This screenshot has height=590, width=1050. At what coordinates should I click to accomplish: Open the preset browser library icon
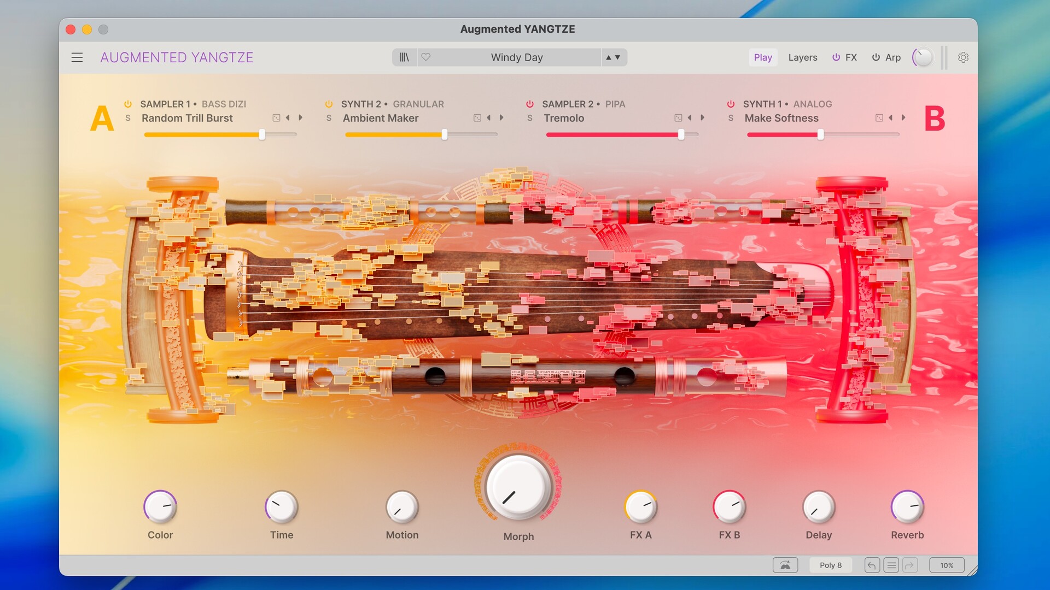pyautogui.click(x=404, y=57)
